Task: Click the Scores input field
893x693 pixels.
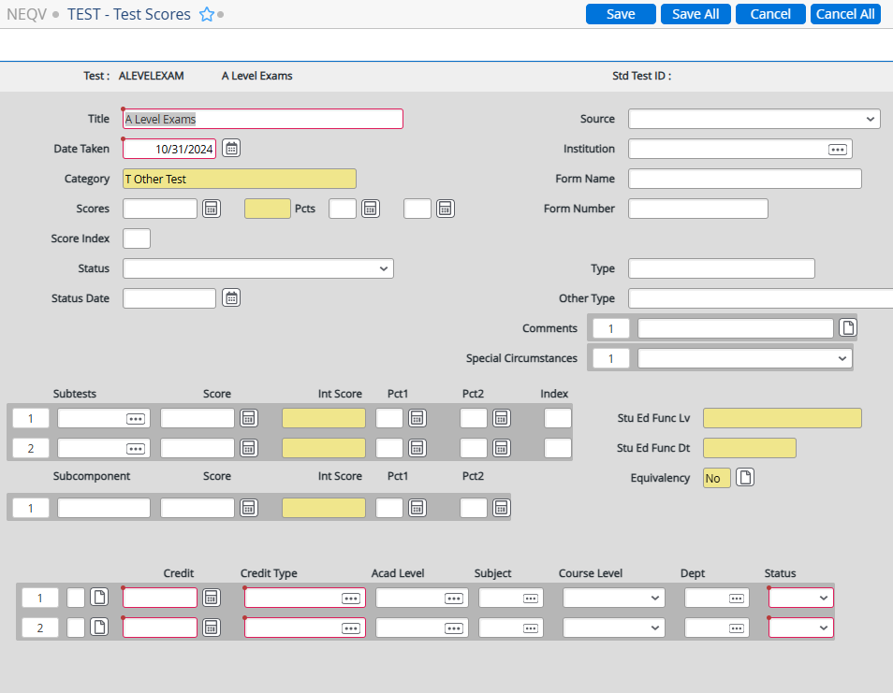Action: click(160, 209)
